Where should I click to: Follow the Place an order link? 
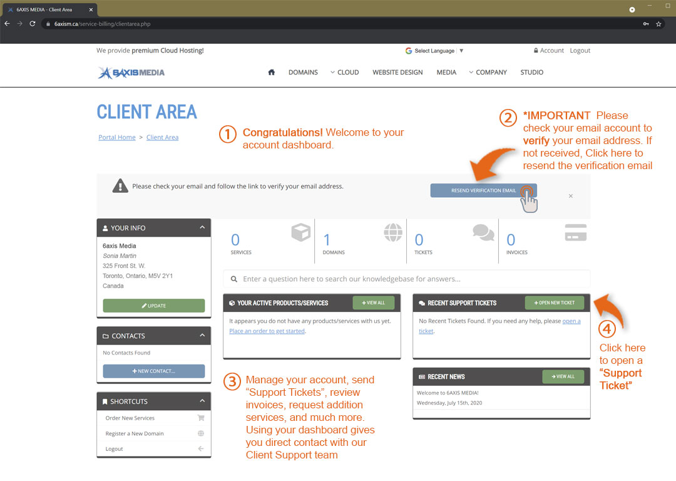(x=267, y=331)
